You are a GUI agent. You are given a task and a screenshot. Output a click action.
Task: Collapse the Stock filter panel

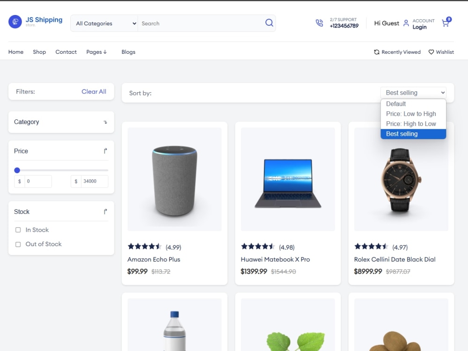tap(105, 212)
